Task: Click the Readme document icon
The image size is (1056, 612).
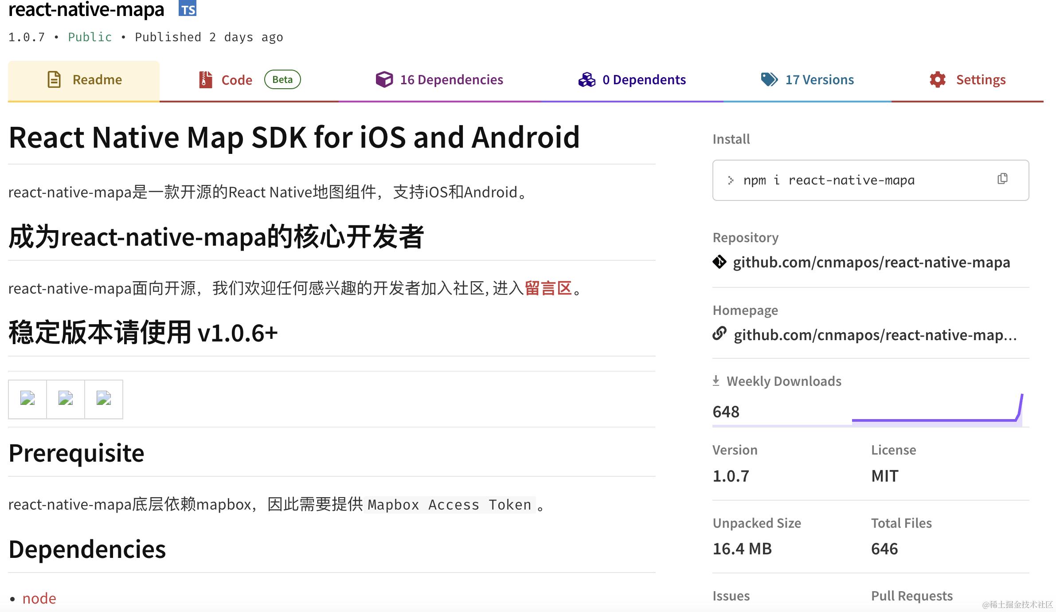Action: coord(54,80)
